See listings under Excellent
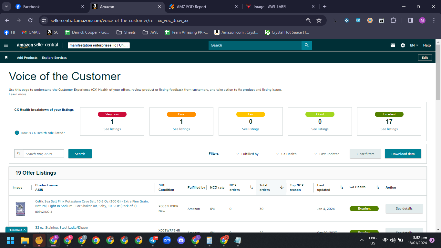The width and height of the screenshot is (441, 248). [389, 129]
